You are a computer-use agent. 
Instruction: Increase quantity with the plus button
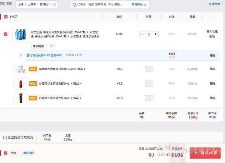156,34
